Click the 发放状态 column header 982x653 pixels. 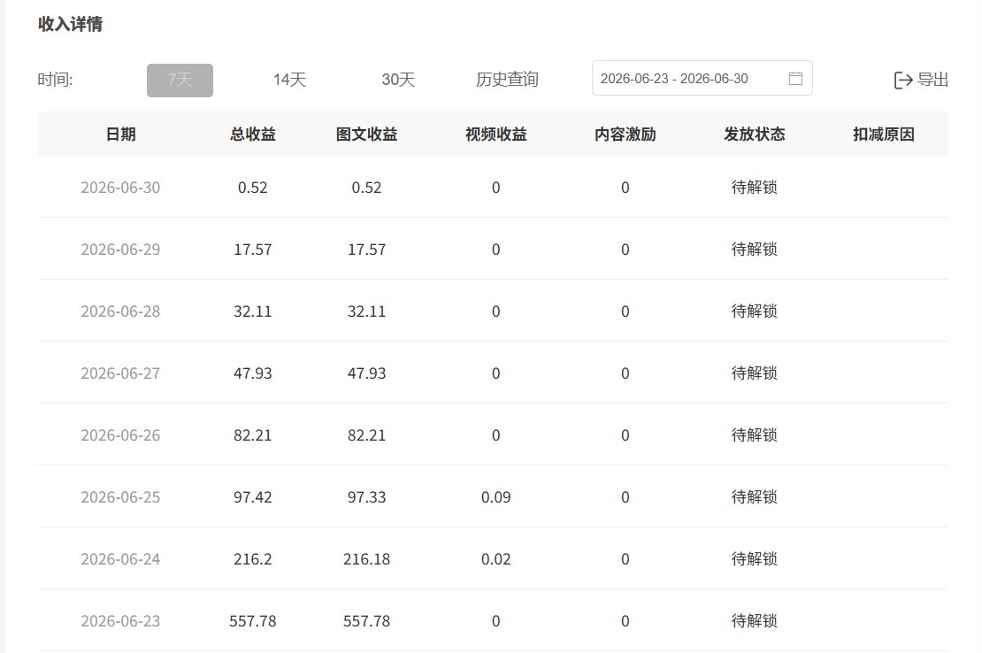coord(755,134)
